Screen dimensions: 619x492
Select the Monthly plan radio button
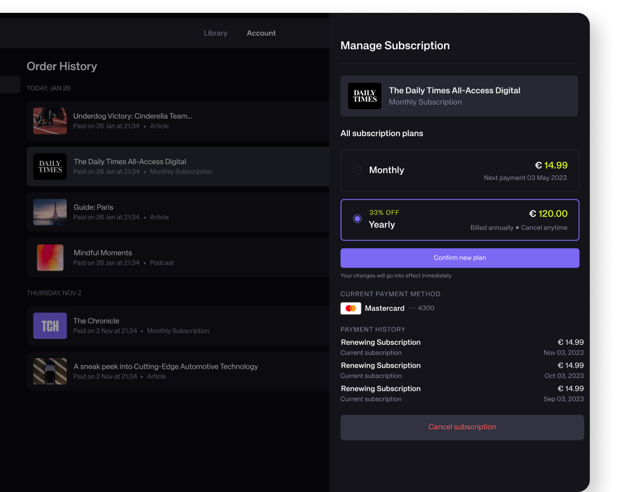click(357, 170)
